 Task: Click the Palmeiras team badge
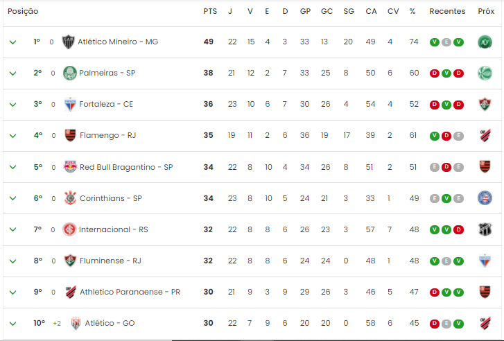[70, 73]
